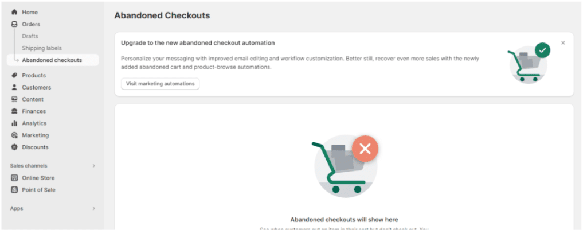Select Abandoned checkouts menu item
The height and width of the screenshot is (245, 587).
52,60
